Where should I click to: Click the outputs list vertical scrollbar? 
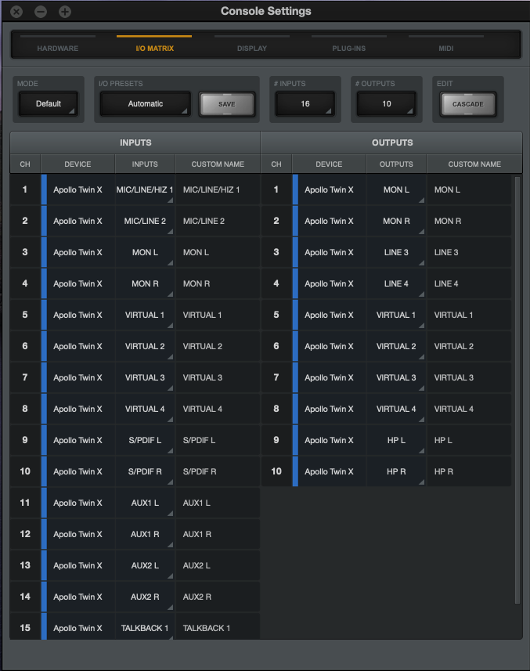[x=517, y=390]
